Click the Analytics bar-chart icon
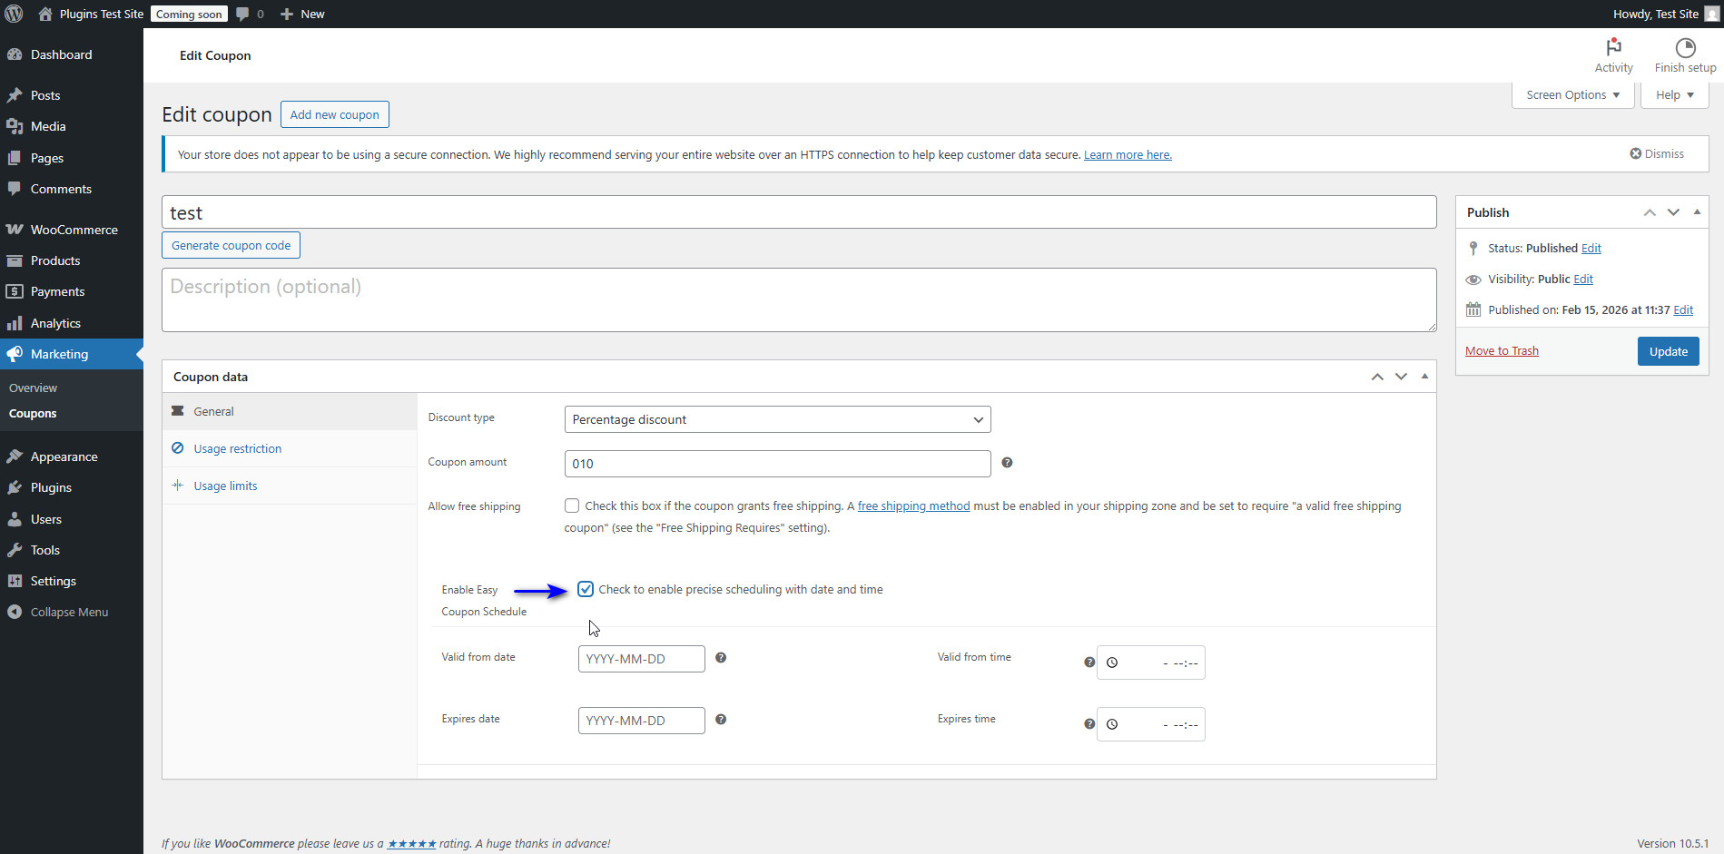Screen dimensions: 1724x854 pyautogui.click(x=15, y=322)
